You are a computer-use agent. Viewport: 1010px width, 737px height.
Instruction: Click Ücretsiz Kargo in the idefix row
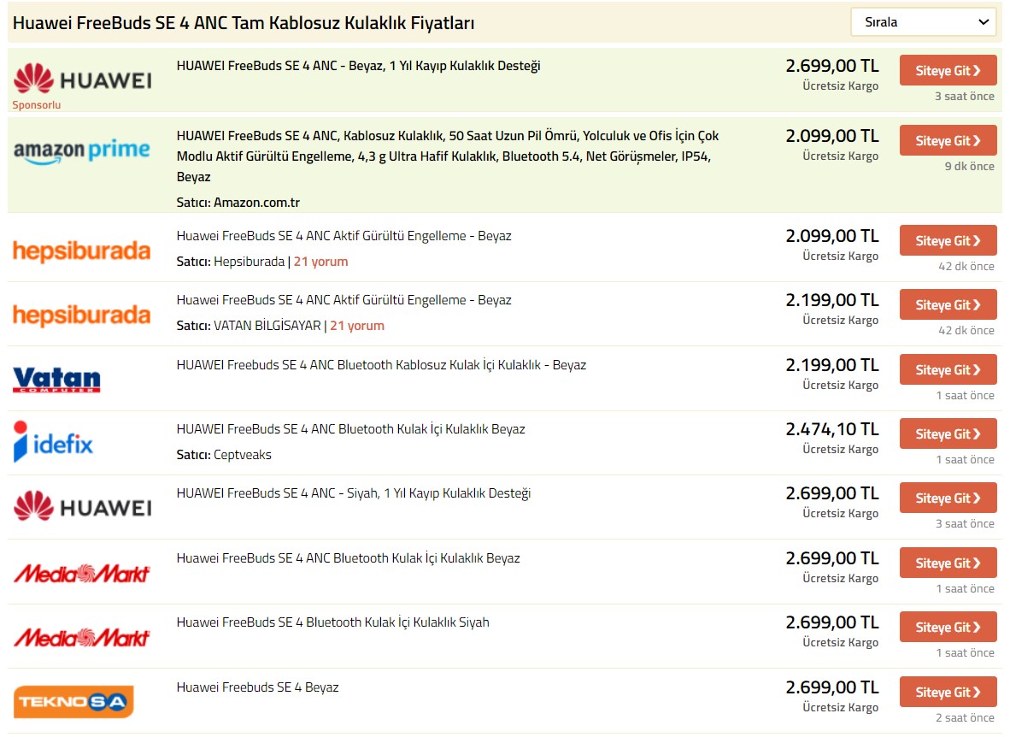click(x=841, y=450)
